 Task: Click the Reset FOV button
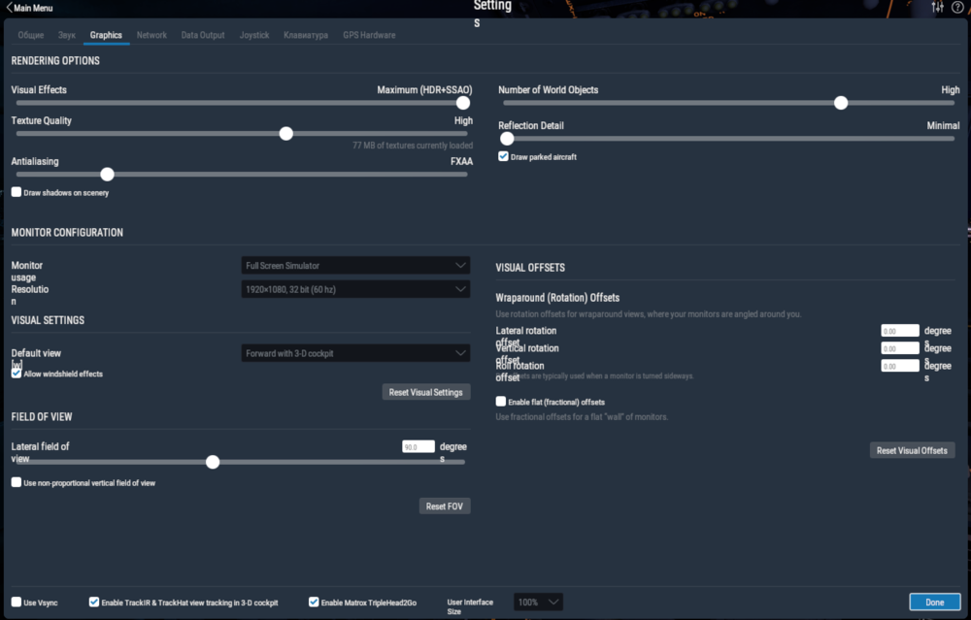(x=445, y=506)
